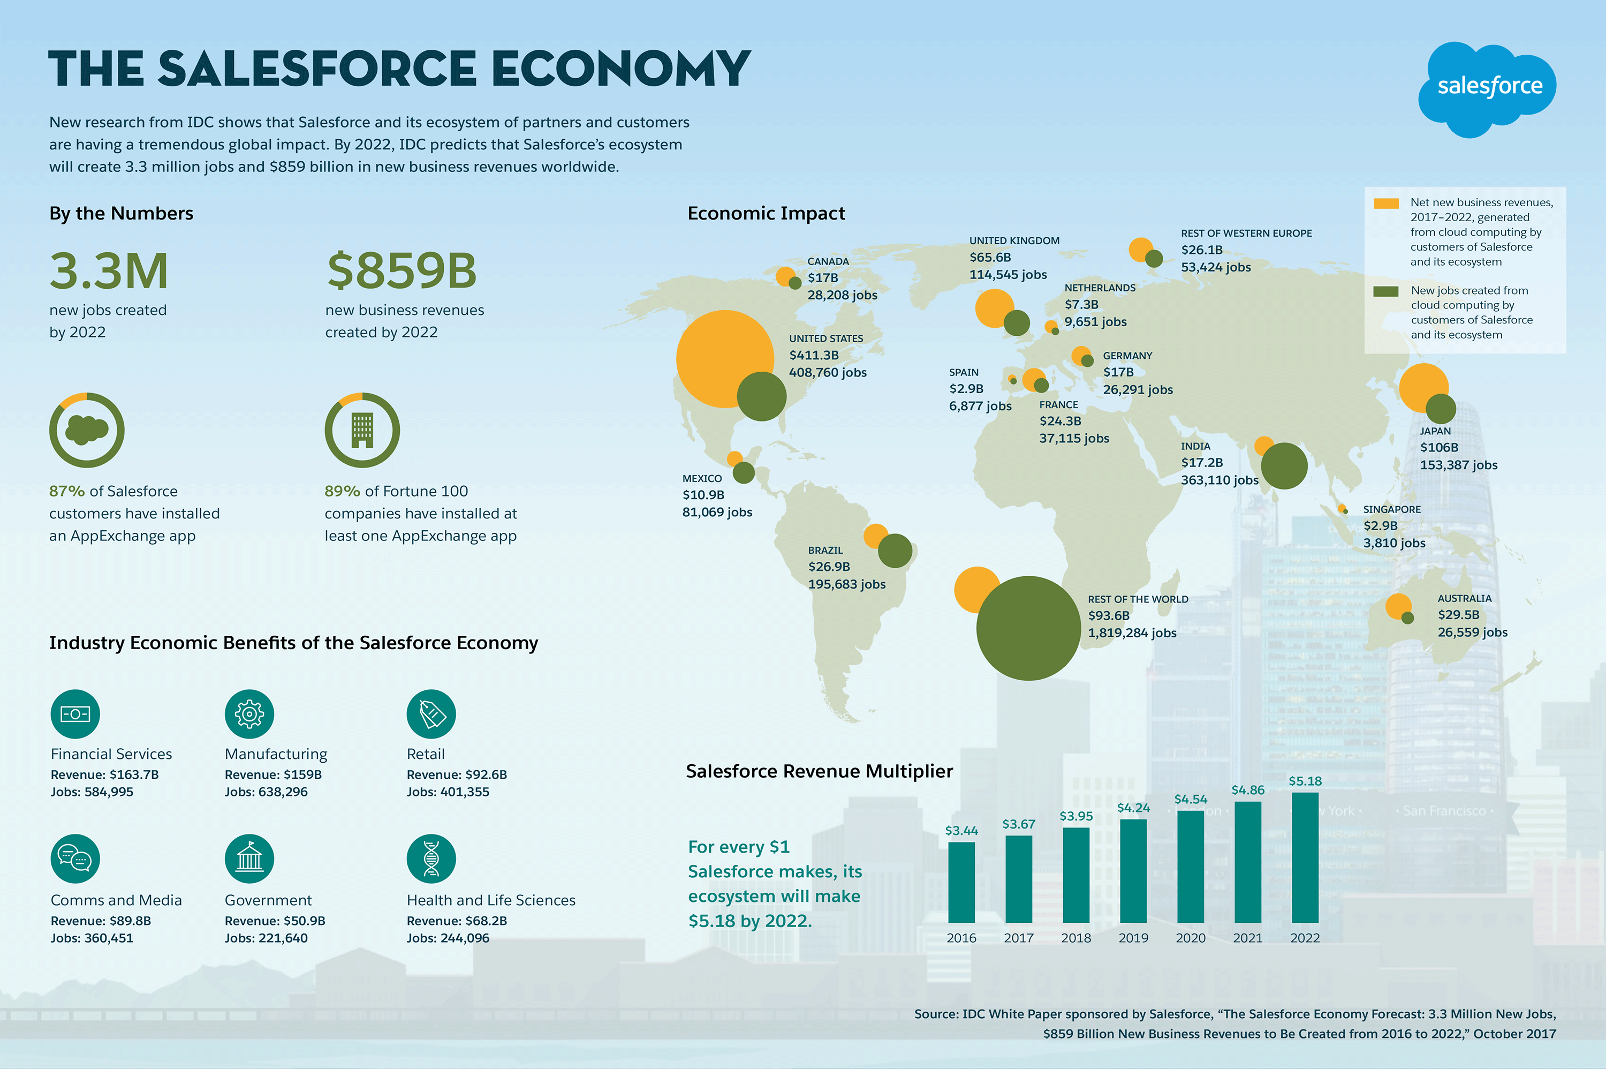Click the green legend swatch for new jobs
This screenshot has height=1069, width=1606.
click(1386, 292)
